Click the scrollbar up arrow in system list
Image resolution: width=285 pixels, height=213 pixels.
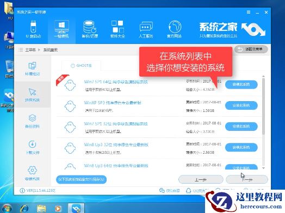263,77
